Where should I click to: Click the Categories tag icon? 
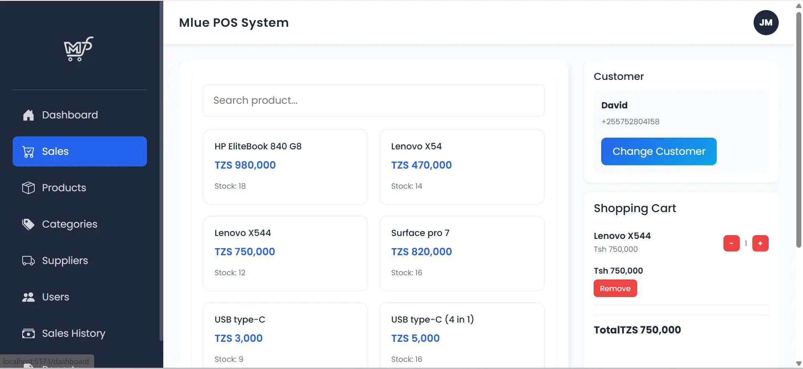(x=28, y=224)
